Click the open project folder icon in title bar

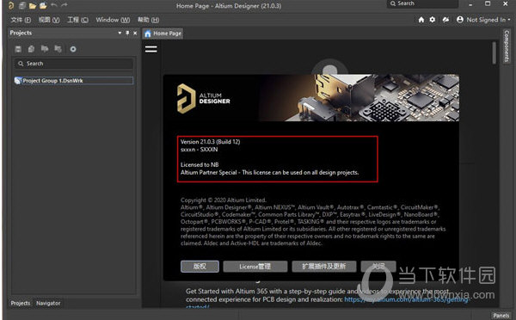[x=43, y=5]
